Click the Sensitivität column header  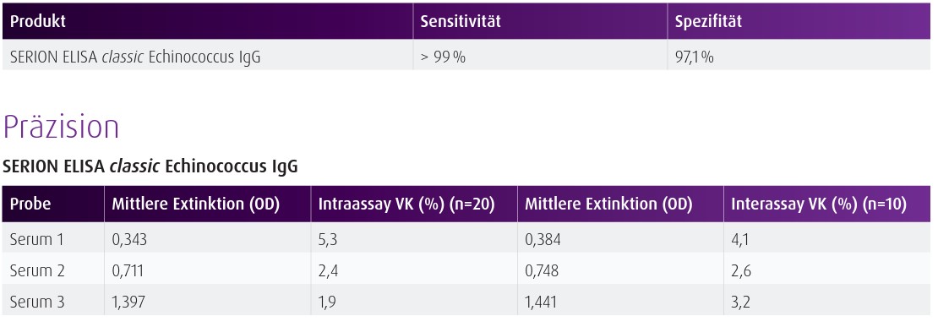tap(460, 21)
